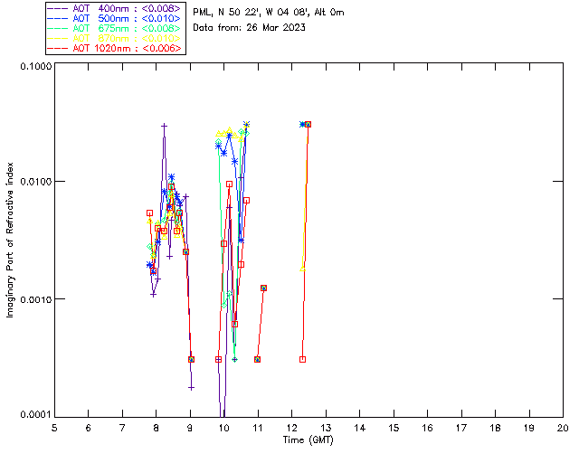Click the x-axis tick label 5
The height and width of the screenshot is (463, 579).
(54, 427)
